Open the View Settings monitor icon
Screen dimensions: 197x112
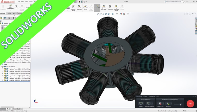pos(128,14)
